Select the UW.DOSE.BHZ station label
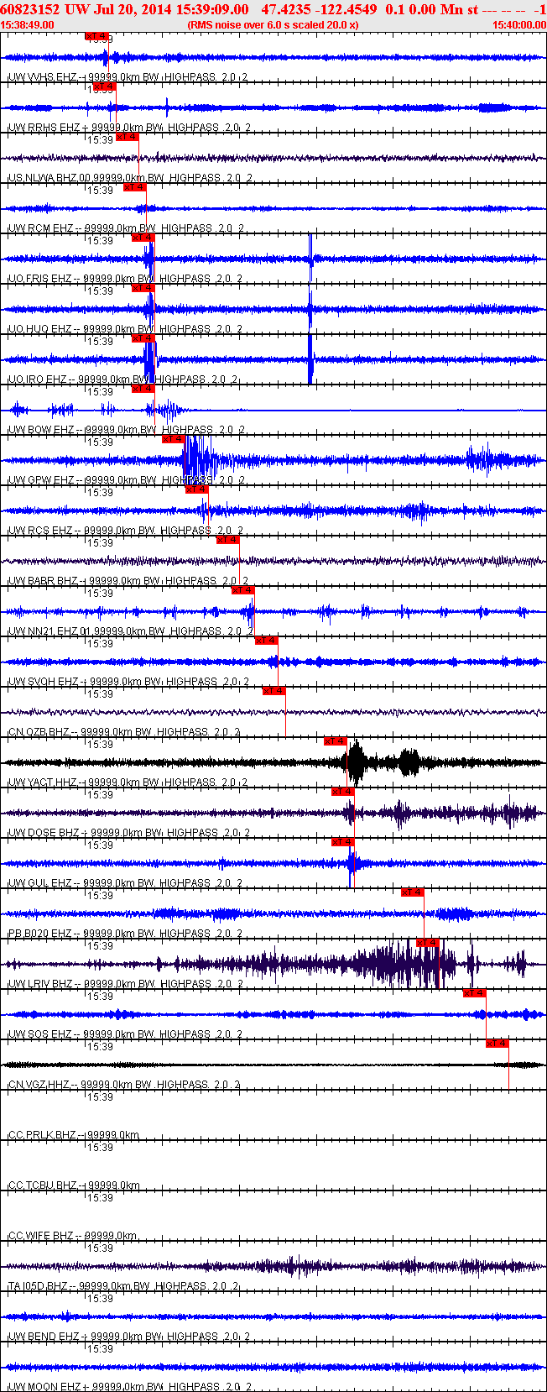Viewport: 547px width, 1392px height. click(128, 833)
